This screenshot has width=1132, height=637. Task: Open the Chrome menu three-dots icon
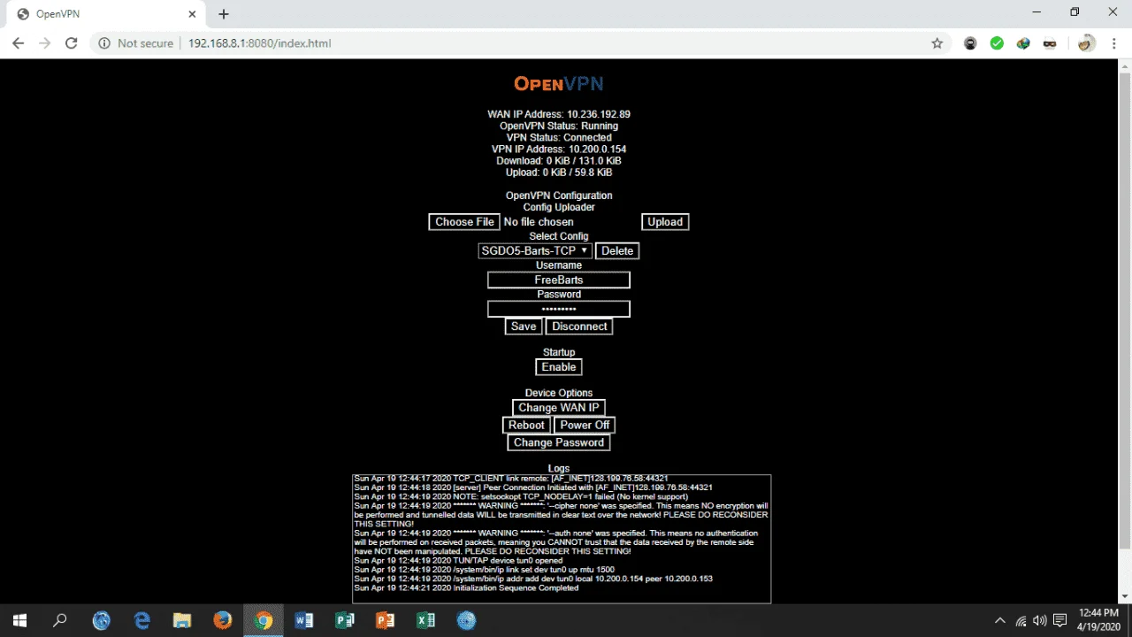coord(1114,42)
